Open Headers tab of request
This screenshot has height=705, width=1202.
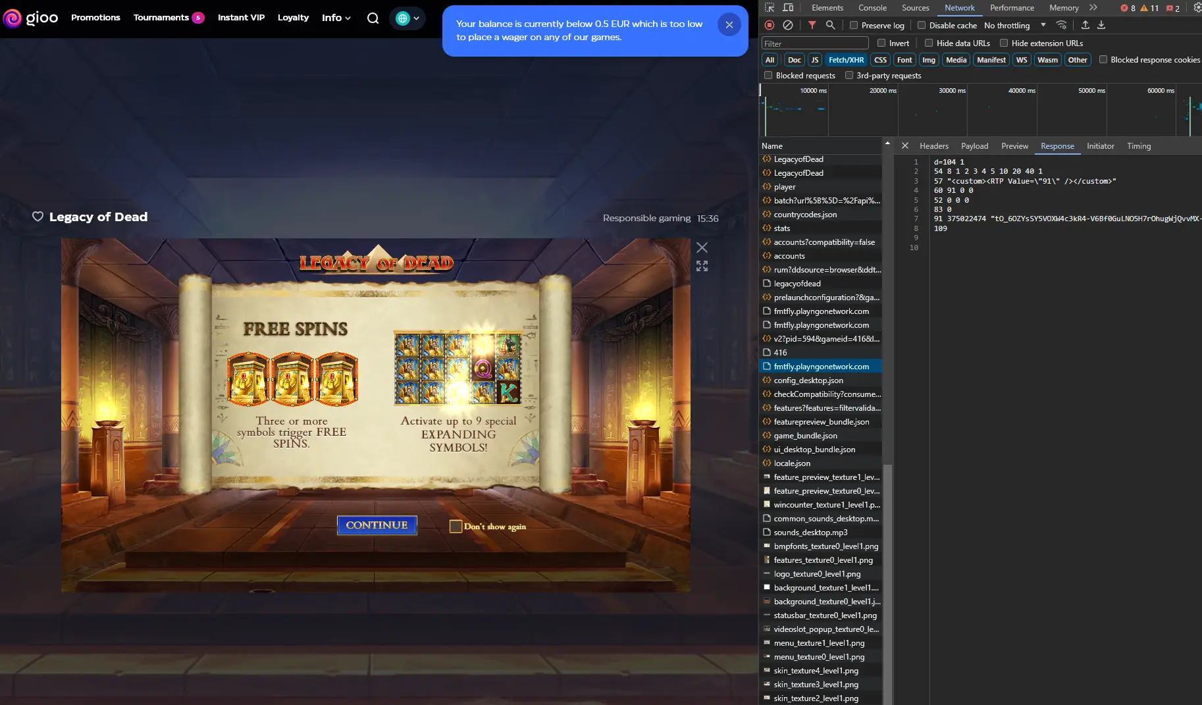pyautogui.click(x=934, y=146)
